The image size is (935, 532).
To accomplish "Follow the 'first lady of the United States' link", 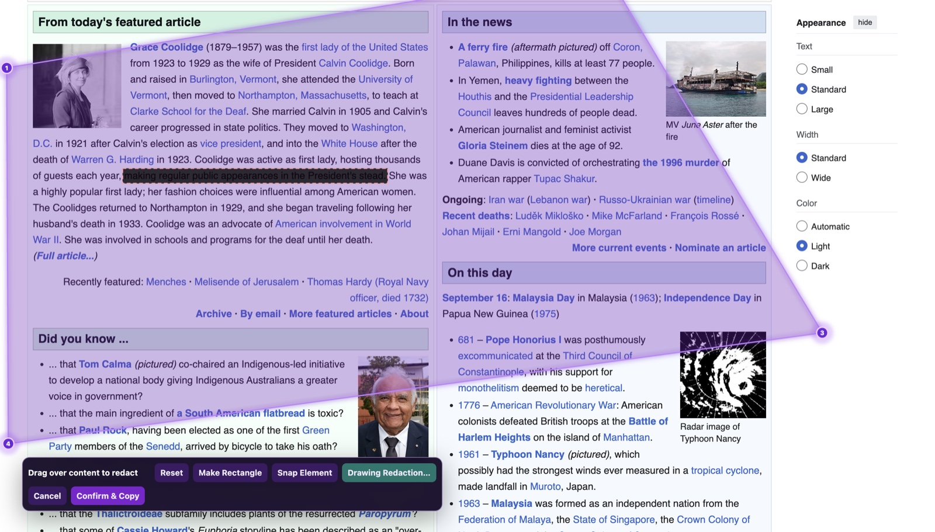I will [365, 47].
